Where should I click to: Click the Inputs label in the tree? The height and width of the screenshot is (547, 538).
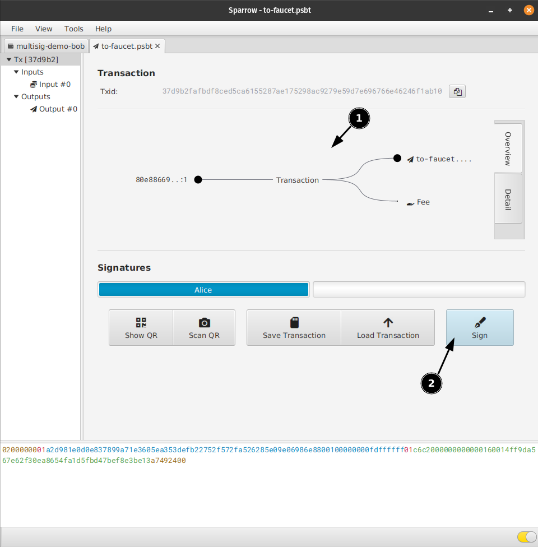tap(33, 72)
